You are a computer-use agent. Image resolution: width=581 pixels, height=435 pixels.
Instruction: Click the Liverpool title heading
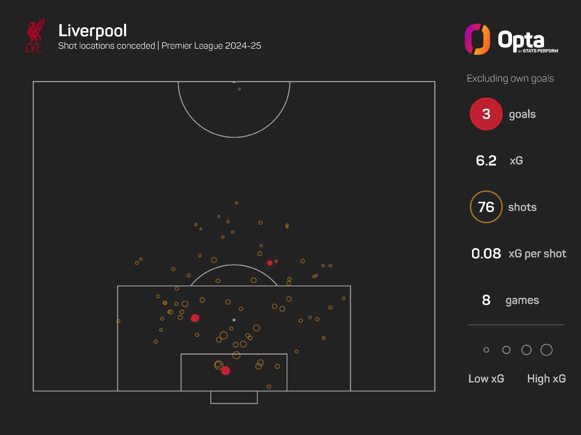pos(93,31)
